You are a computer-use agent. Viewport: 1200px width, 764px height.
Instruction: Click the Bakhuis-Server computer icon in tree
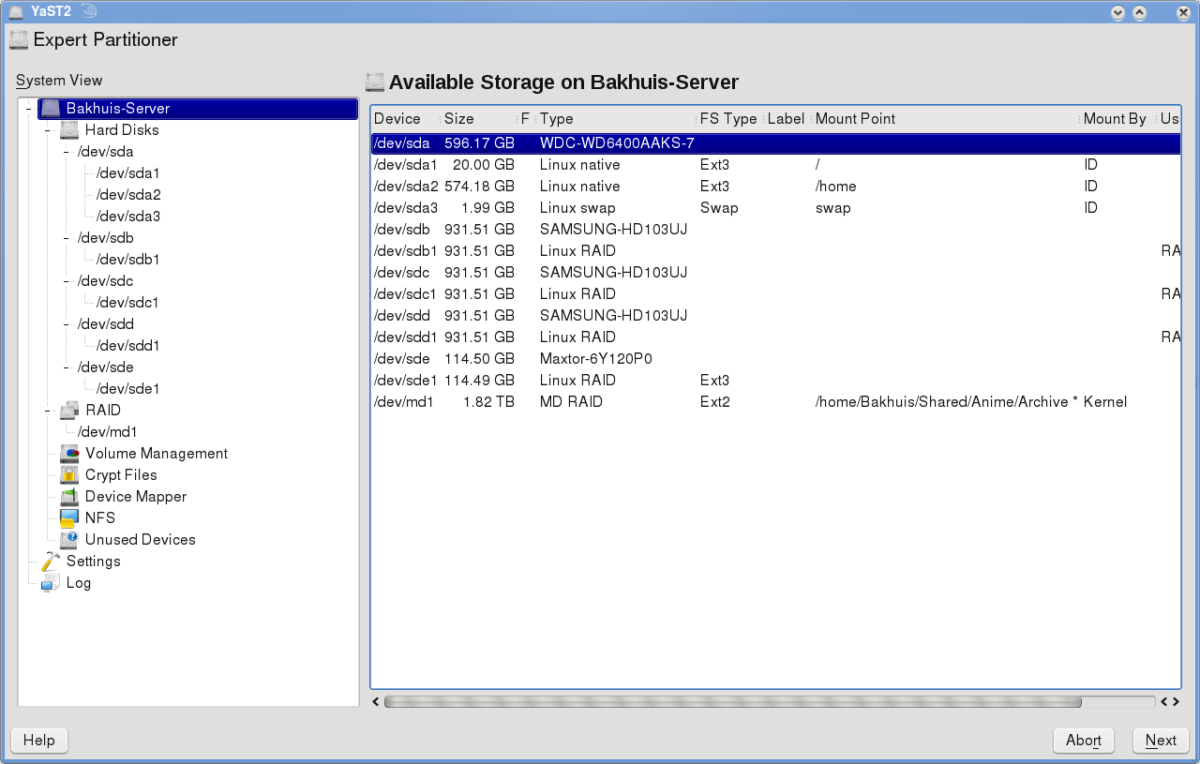pyautogui.click(x=51, y=109)
